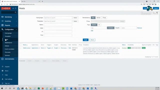The height and width of the screenshot is (90, 160).
Task: Click the sidebar hide icon beside the chevrons
Action: (15, 8)
